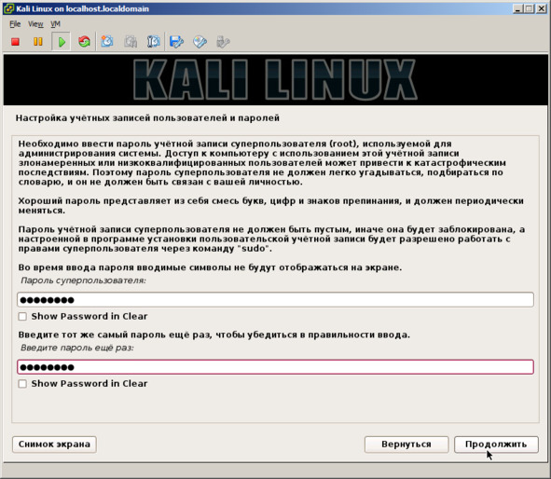551x479 pixels.
Task: Click the Вернуться button
Action: pyautogui.click(x=406, y=445)
